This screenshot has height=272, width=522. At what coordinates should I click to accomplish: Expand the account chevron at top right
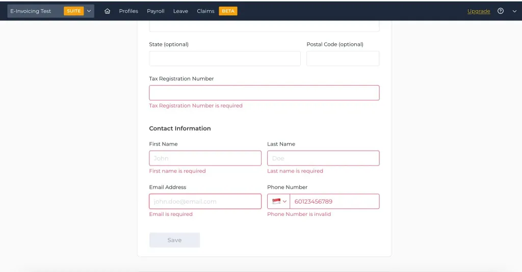(514, 11)
